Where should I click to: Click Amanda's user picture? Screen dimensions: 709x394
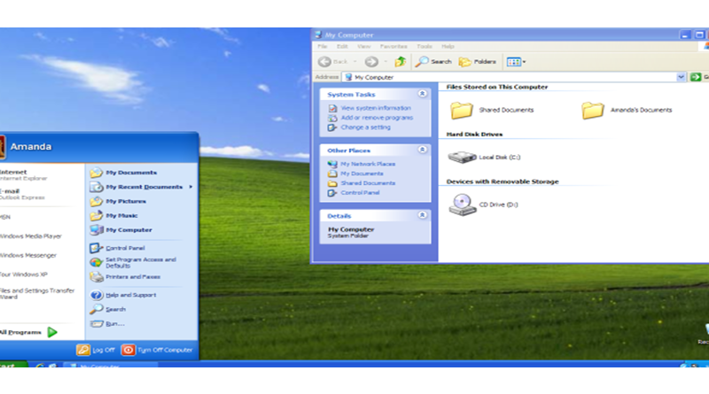[x=3, y=147]
